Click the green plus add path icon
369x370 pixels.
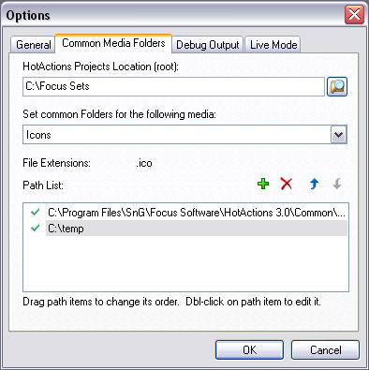(x=263, y=184)
